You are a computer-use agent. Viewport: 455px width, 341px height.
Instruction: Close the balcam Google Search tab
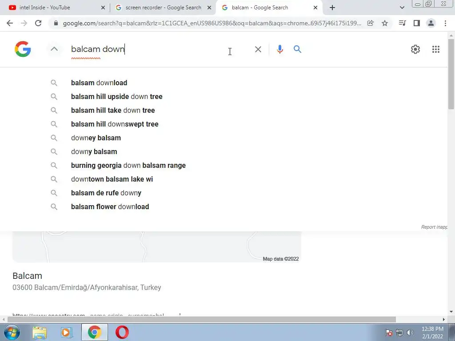pos(315,8)
